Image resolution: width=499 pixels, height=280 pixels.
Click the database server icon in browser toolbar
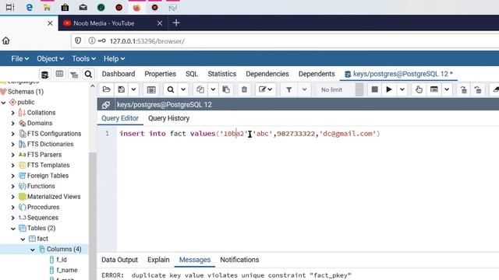pos(44,75)
